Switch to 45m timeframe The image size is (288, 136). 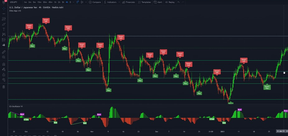click(x=50, y=2)
